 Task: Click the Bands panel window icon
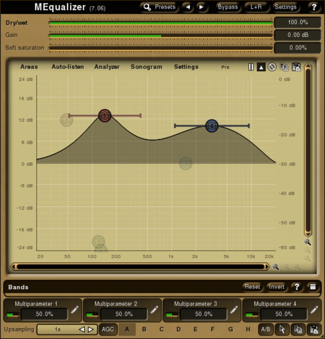312,287
